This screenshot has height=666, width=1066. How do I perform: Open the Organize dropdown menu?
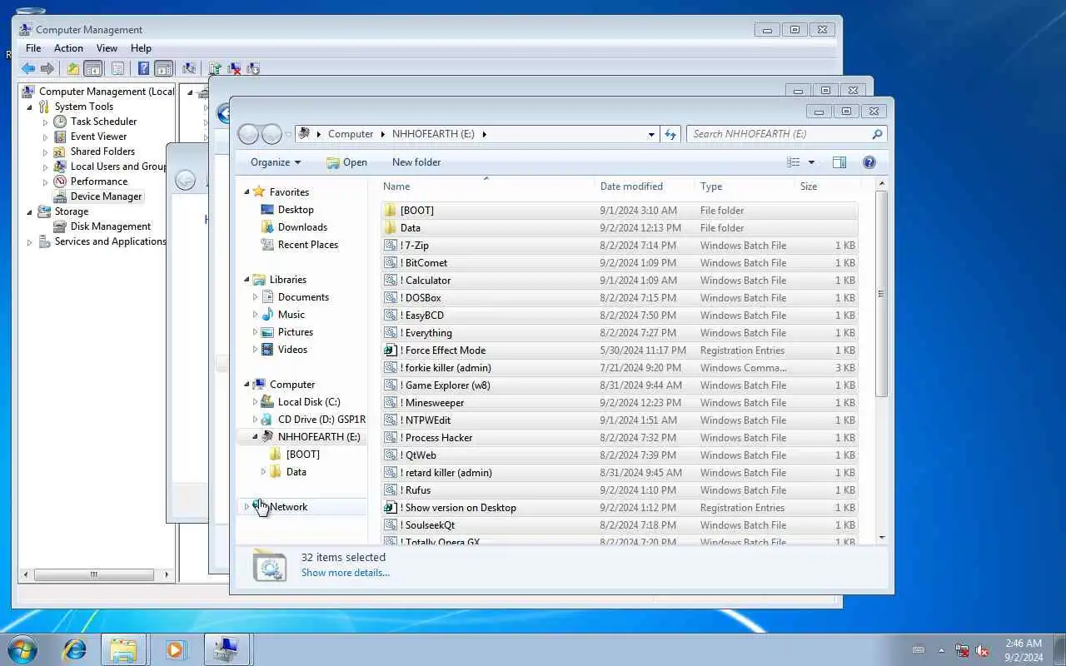276,162
